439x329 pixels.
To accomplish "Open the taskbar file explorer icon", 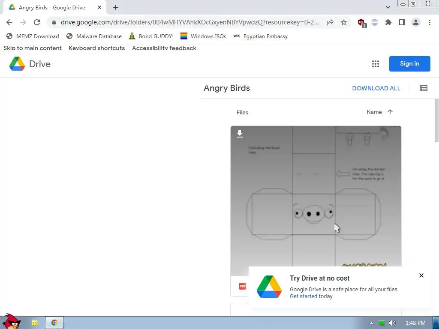I will point(34,323).
